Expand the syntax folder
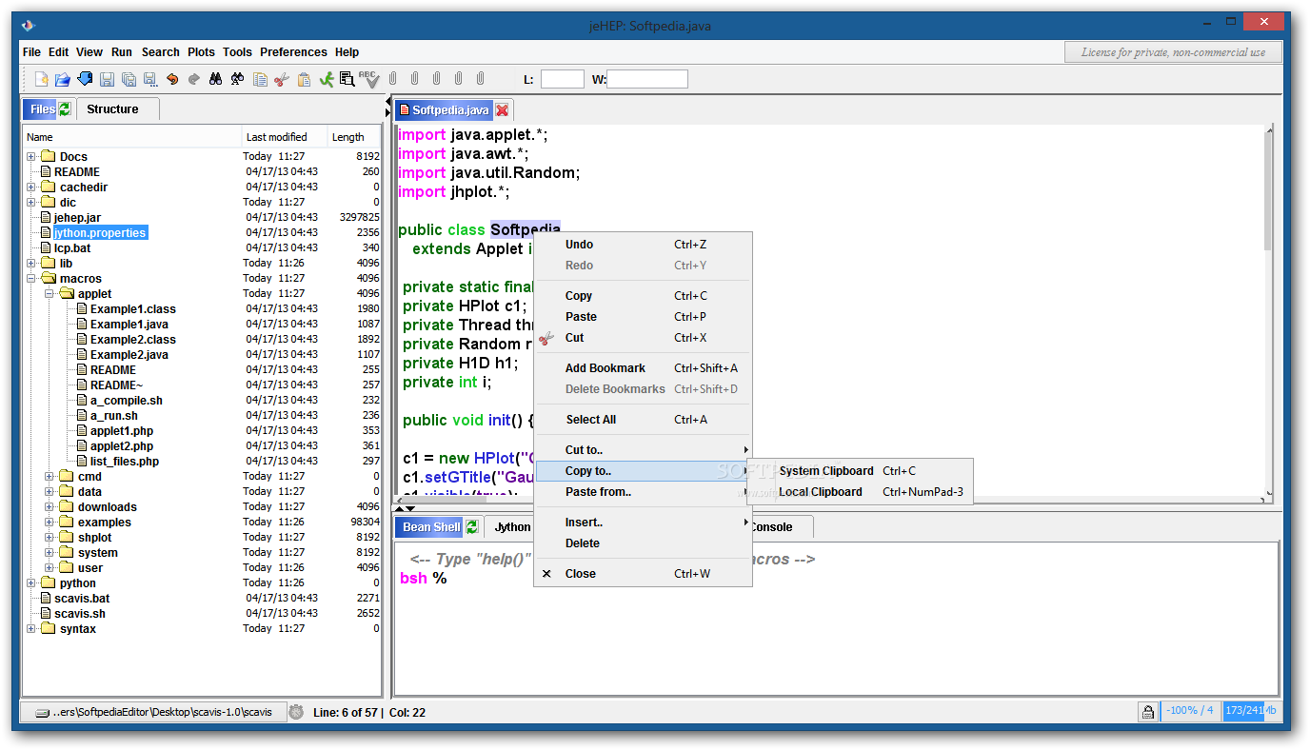The height and width of the screenshot is (750, 1310). pos(31,629)
